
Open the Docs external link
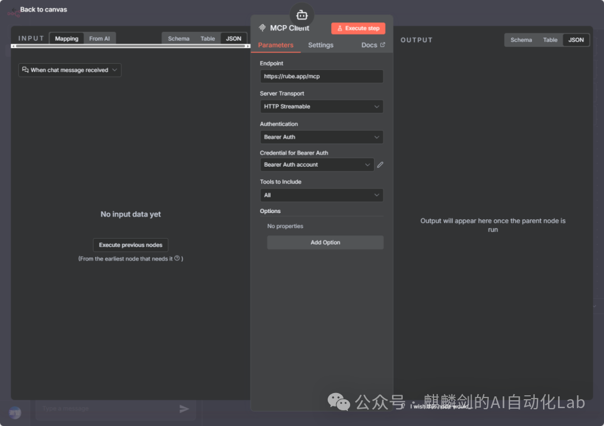point(373,45)
